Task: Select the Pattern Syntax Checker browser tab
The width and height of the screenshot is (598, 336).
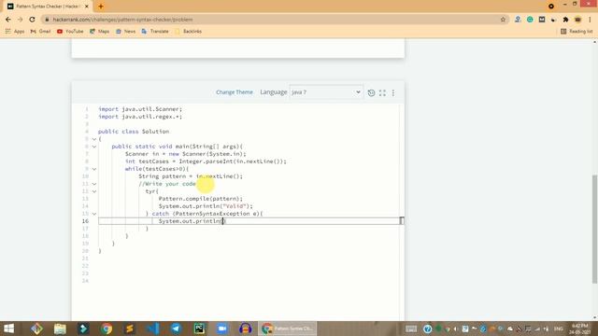Action: (48, 7)
